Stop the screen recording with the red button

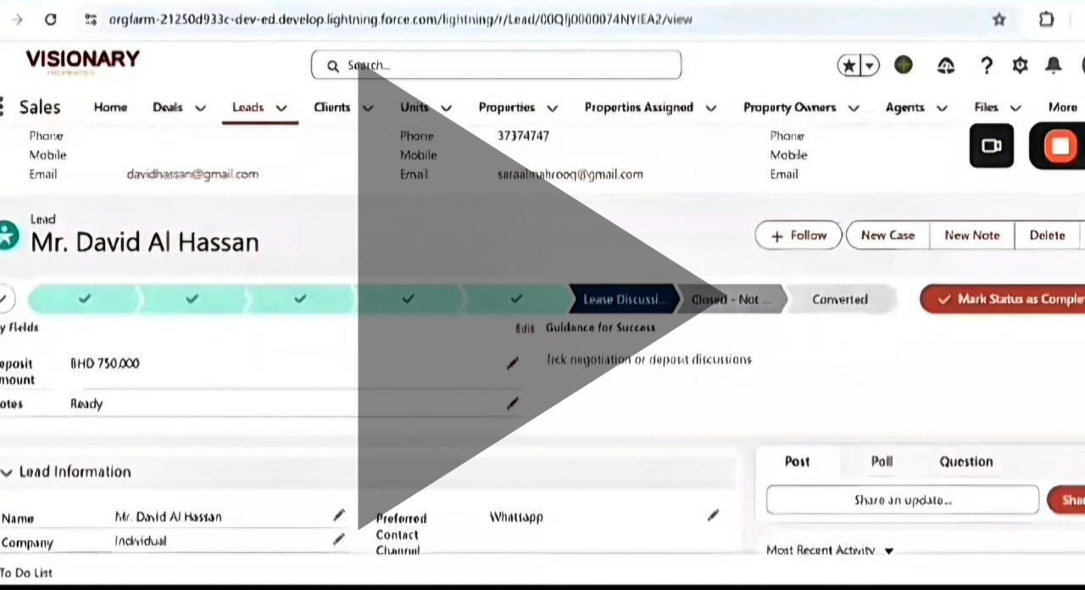pos(1060,146)
